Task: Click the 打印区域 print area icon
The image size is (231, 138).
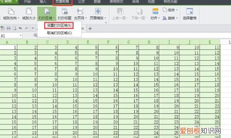Action: pos(47,11)
